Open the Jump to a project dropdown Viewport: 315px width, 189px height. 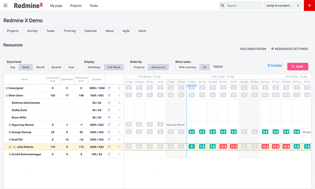coord(282,6)
